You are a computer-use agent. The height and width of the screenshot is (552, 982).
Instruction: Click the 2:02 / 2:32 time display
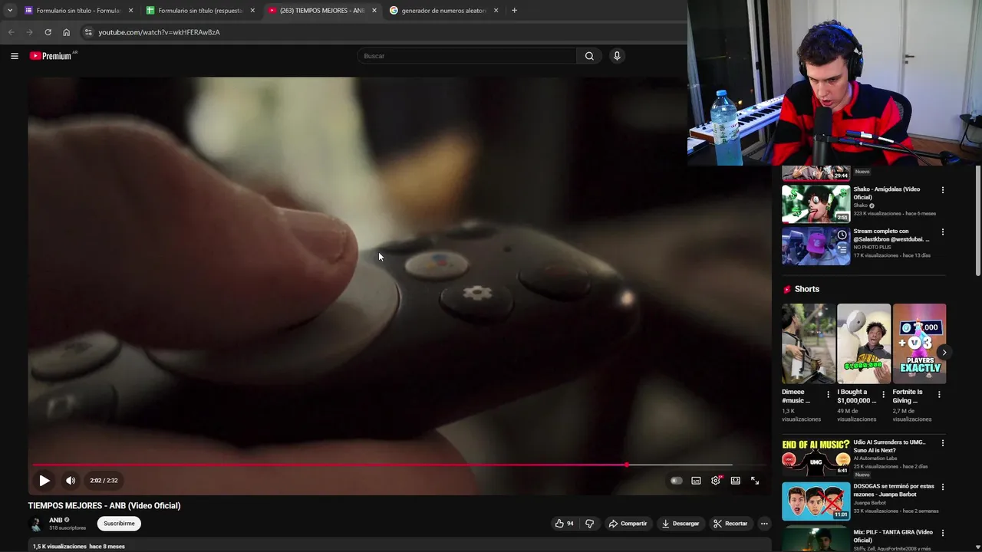(x=104, y=481)
